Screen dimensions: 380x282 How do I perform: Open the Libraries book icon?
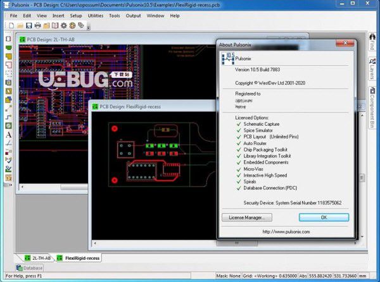click(x=55, y=25)
